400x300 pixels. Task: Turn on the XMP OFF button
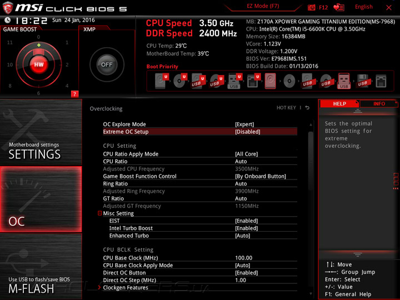(x=107, y=64)
